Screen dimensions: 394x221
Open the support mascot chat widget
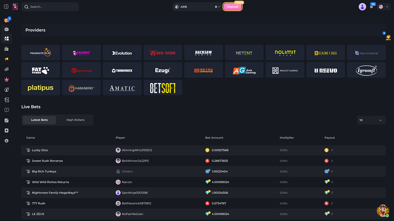pos(383,210)
